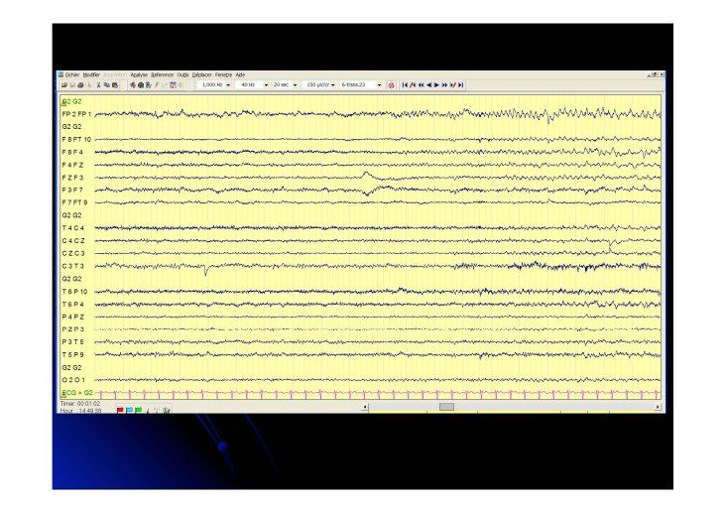726x513 pixels.
Task: Click the scrollbar right arrow
Action: pyautogui.click(x=658, y=407)
